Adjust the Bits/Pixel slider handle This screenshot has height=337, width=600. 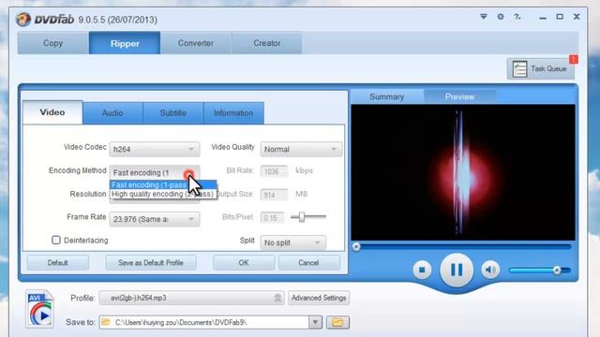click(302, 217)
